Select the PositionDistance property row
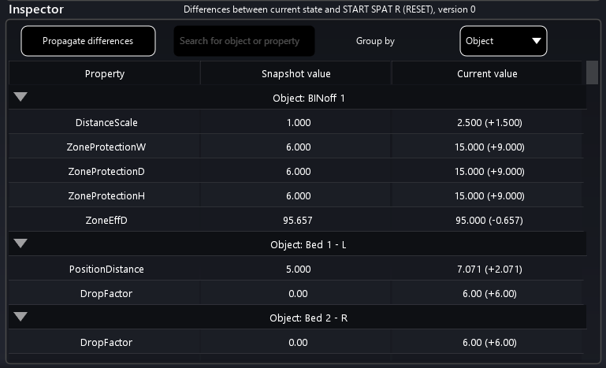The image size is (606, 368). pyautogui.click(x=105, y=269)
